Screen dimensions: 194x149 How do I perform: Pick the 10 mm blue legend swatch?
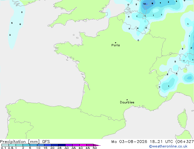(x=41, y=145)
